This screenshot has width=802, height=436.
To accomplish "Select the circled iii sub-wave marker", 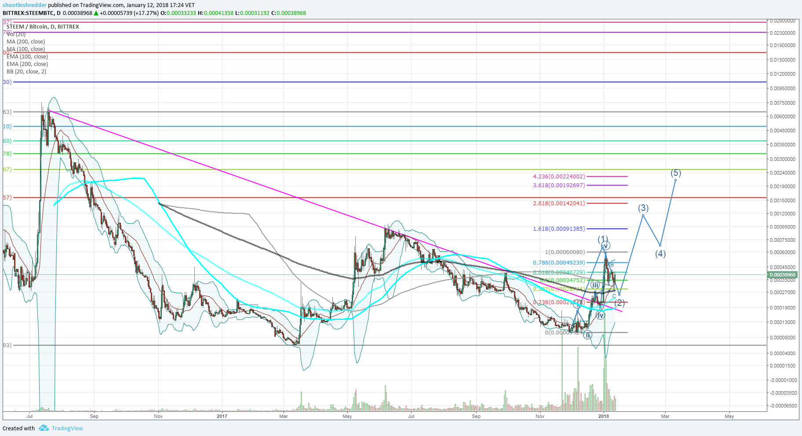I will (x=595, y=285).
